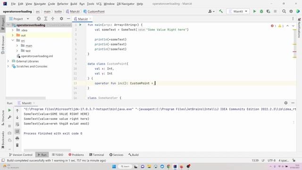The image size is (302, 170).
Task: Select the Main.kt editor tab
Action: (83, 19)
